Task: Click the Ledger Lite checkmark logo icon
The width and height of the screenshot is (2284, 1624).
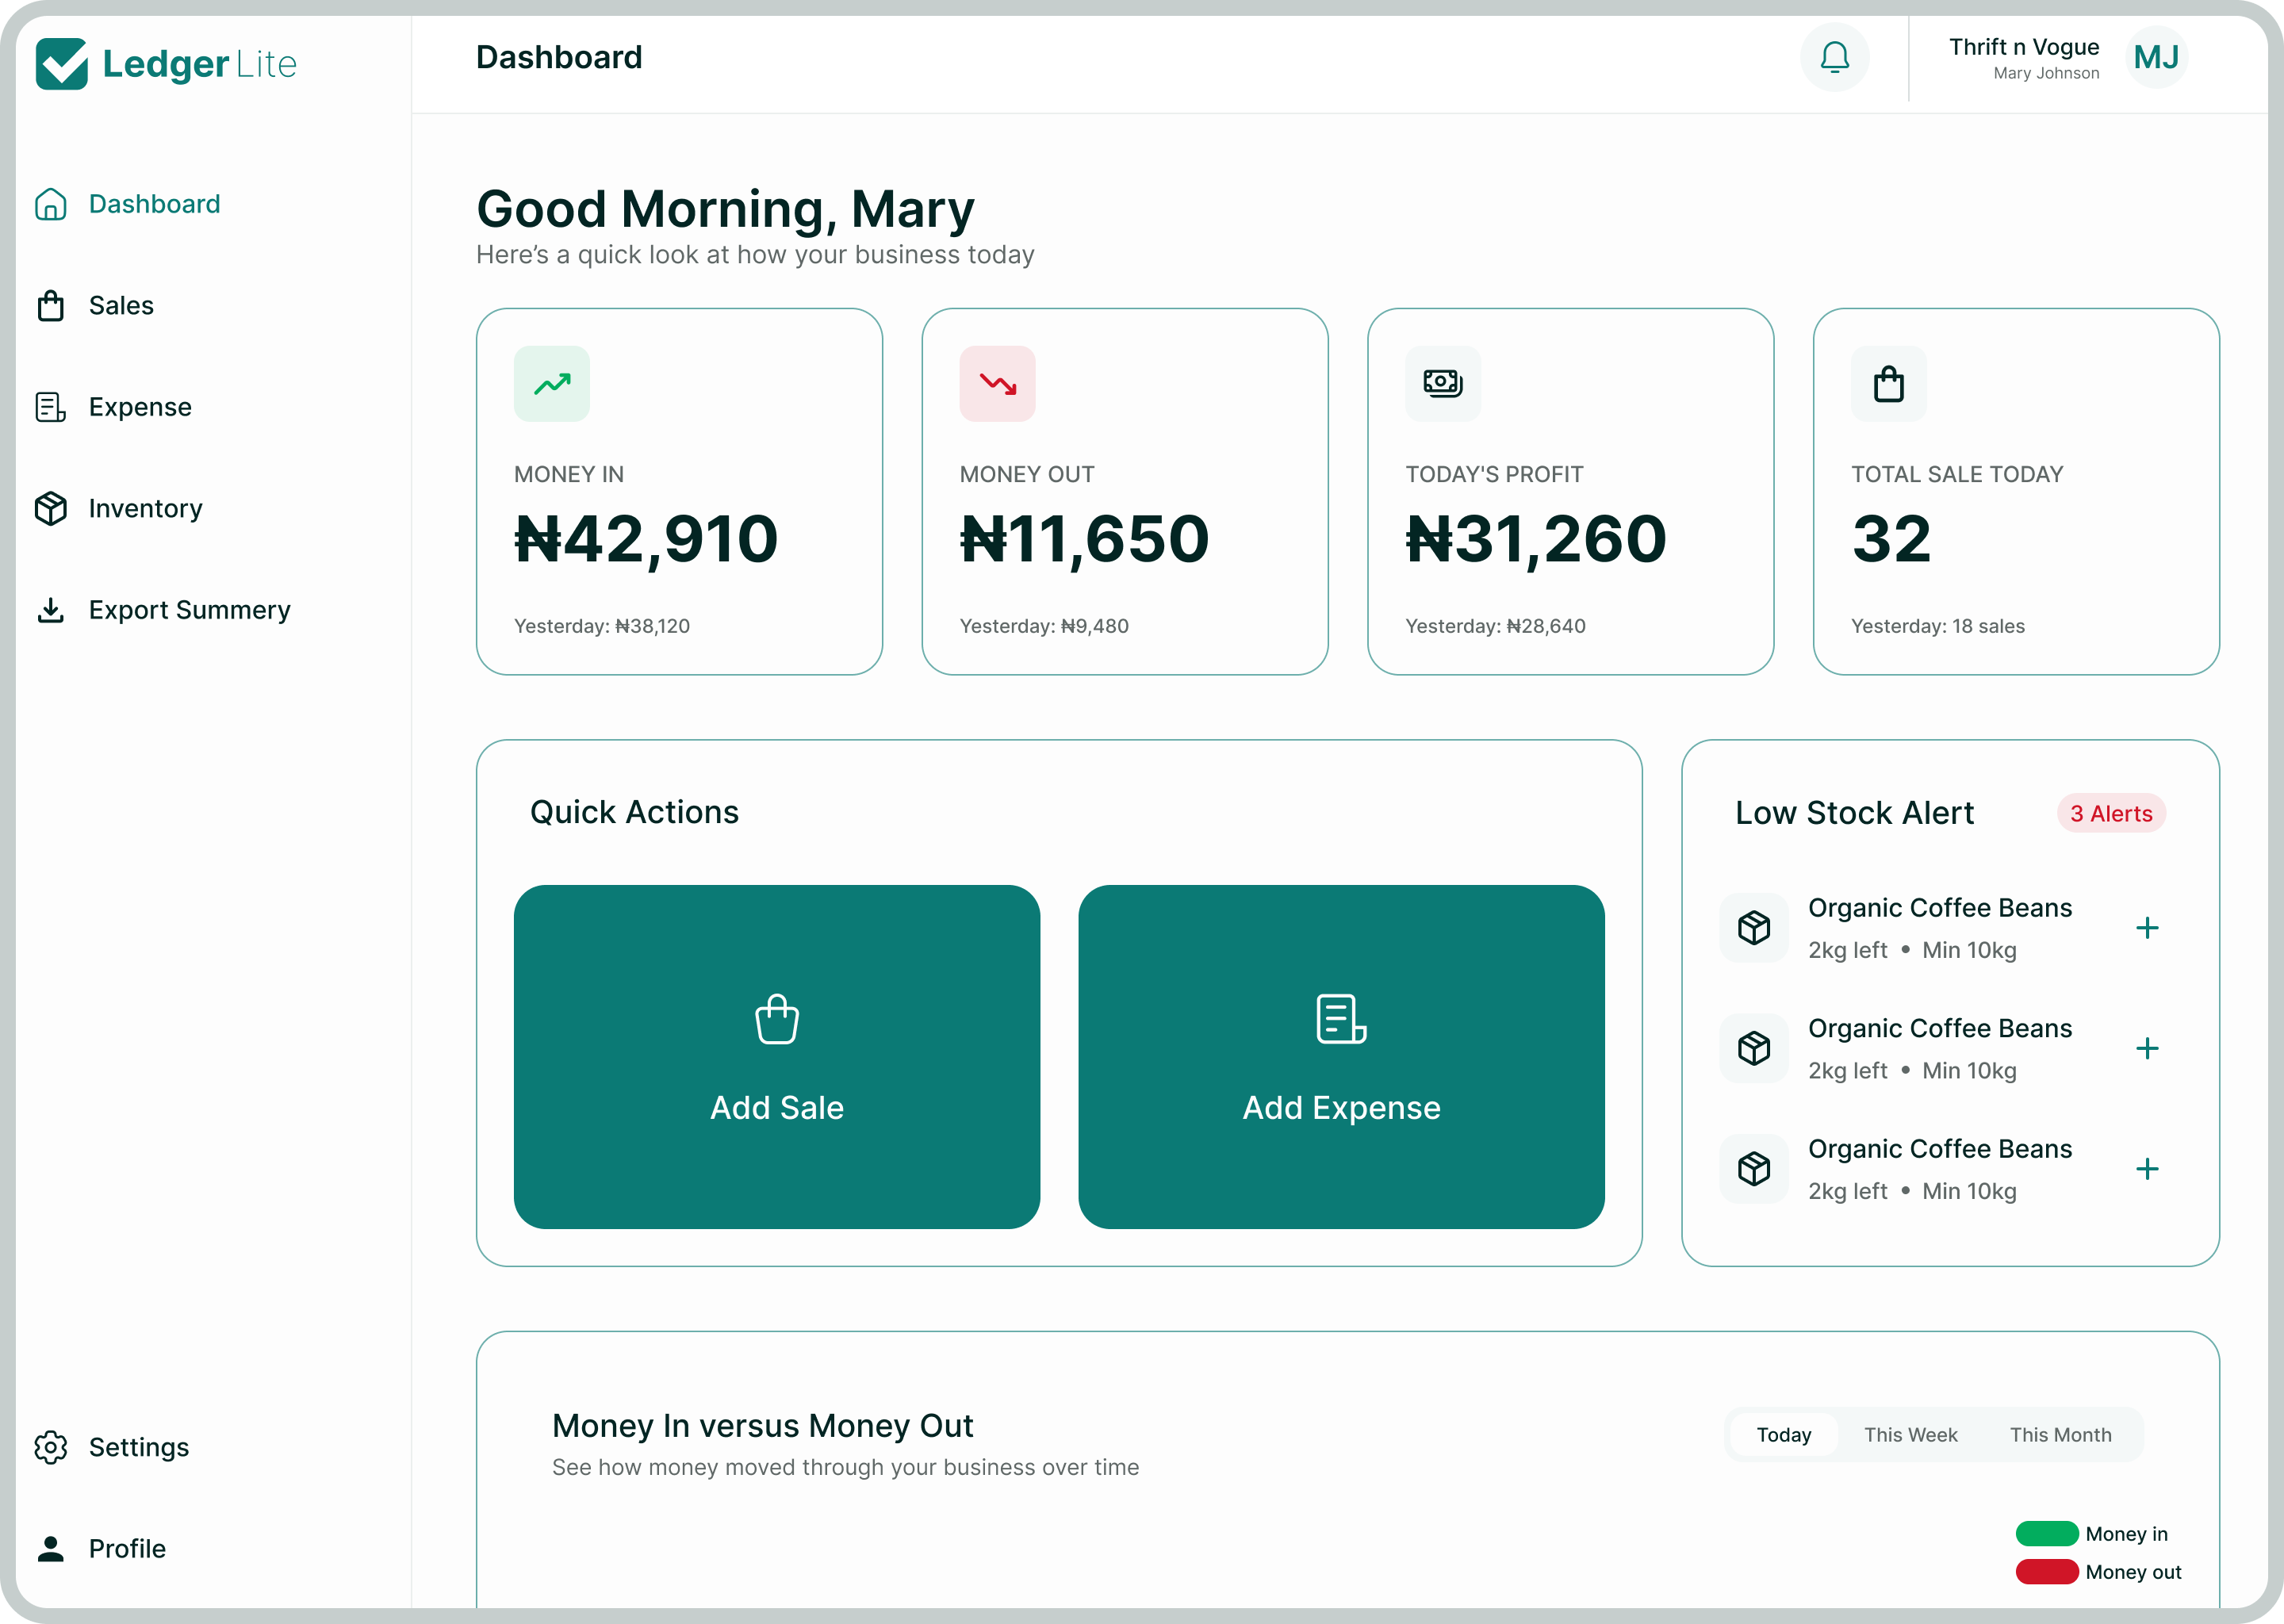Action: [x=61, y=64]
